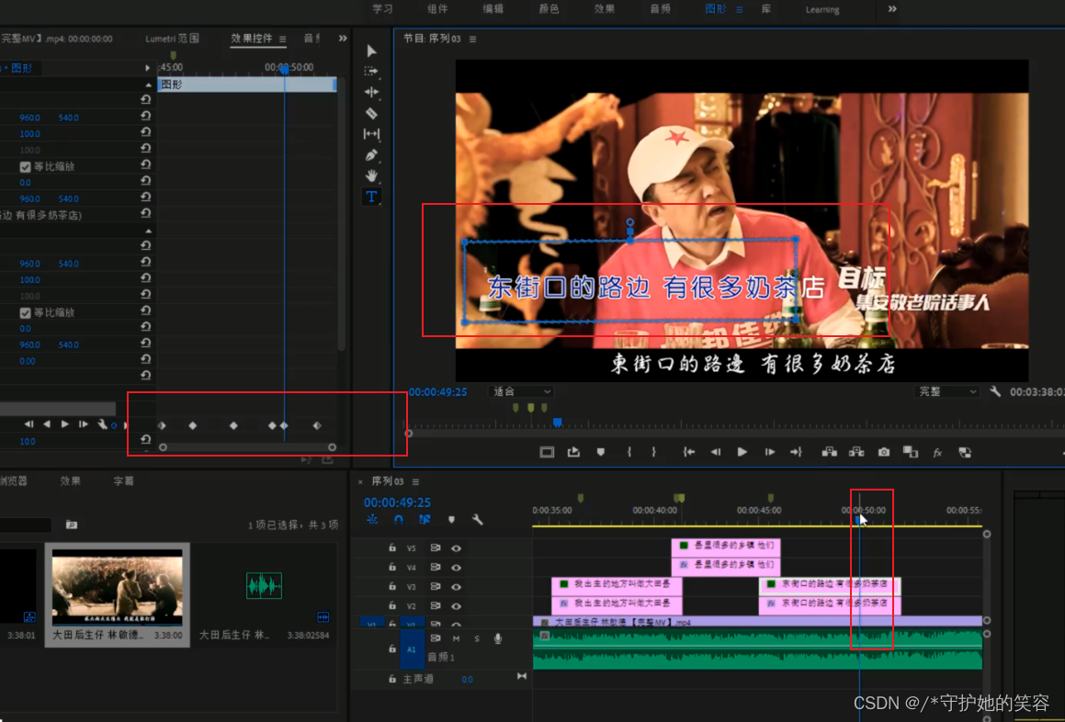This screenshot has width=1065, height=722.
Task: Click the Lift button
Action: [830, 452]
